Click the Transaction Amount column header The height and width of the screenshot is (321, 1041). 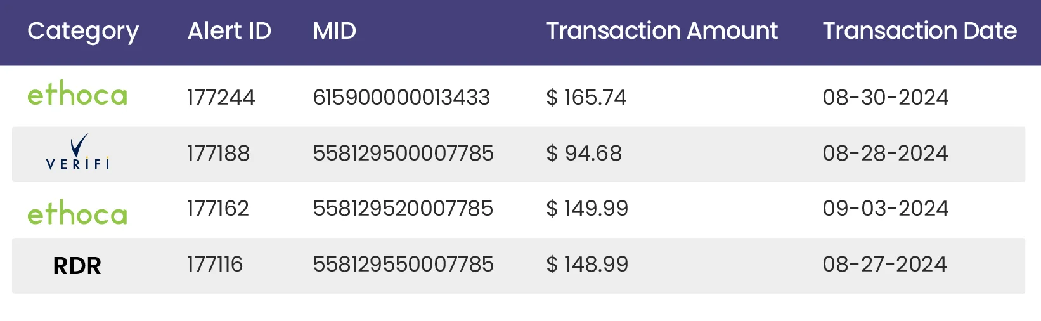662,30
